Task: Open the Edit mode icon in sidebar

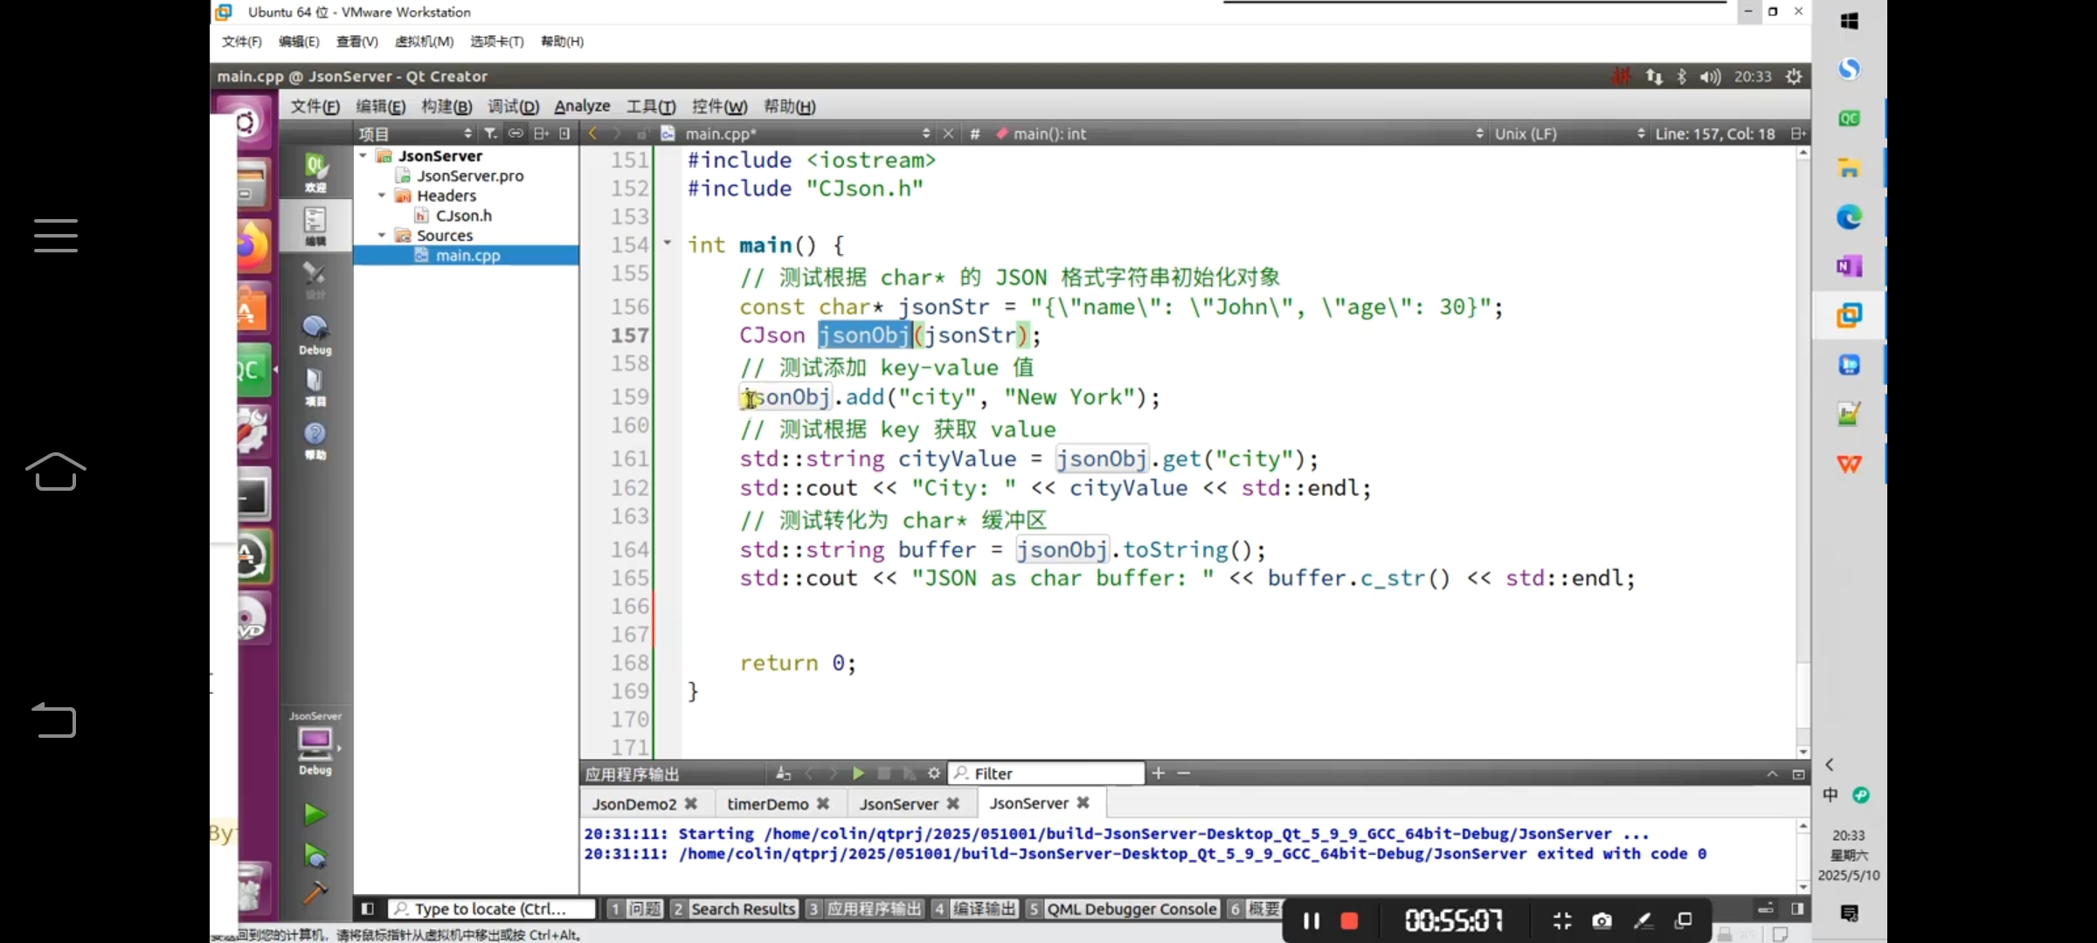Action: (315, 225)
